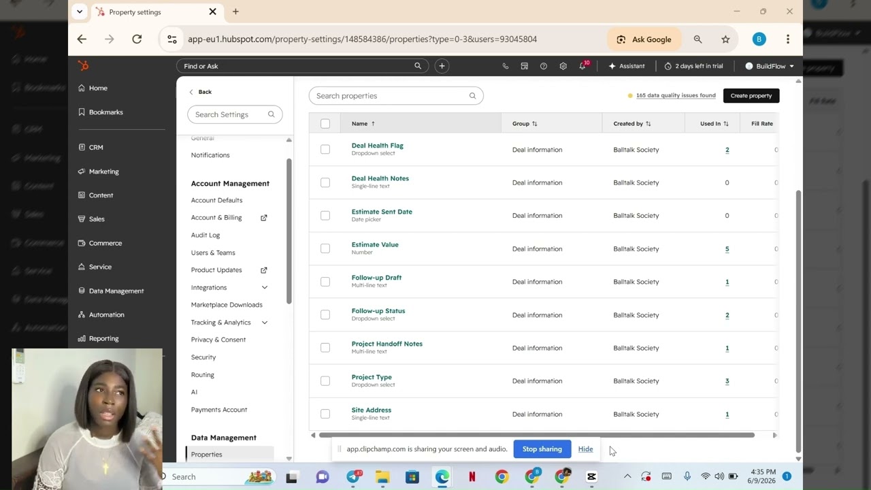Open the tab search dropdown in Chrome

click(x=80, y=12)
